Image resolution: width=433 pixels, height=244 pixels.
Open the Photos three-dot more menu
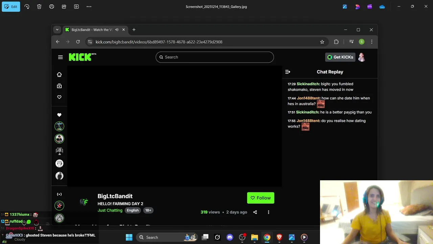89,6
